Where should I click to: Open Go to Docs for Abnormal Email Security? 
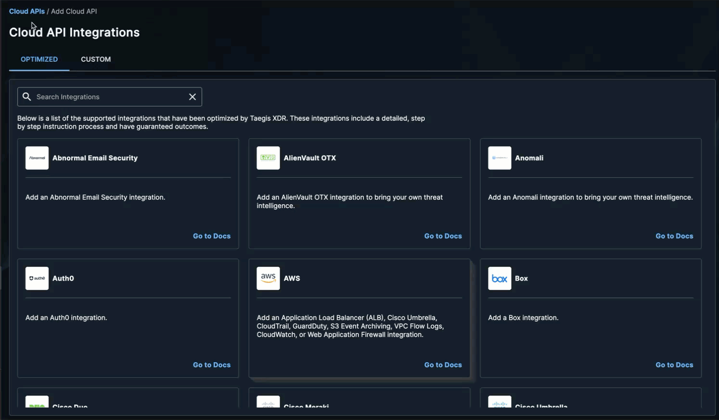click(212, 236)
